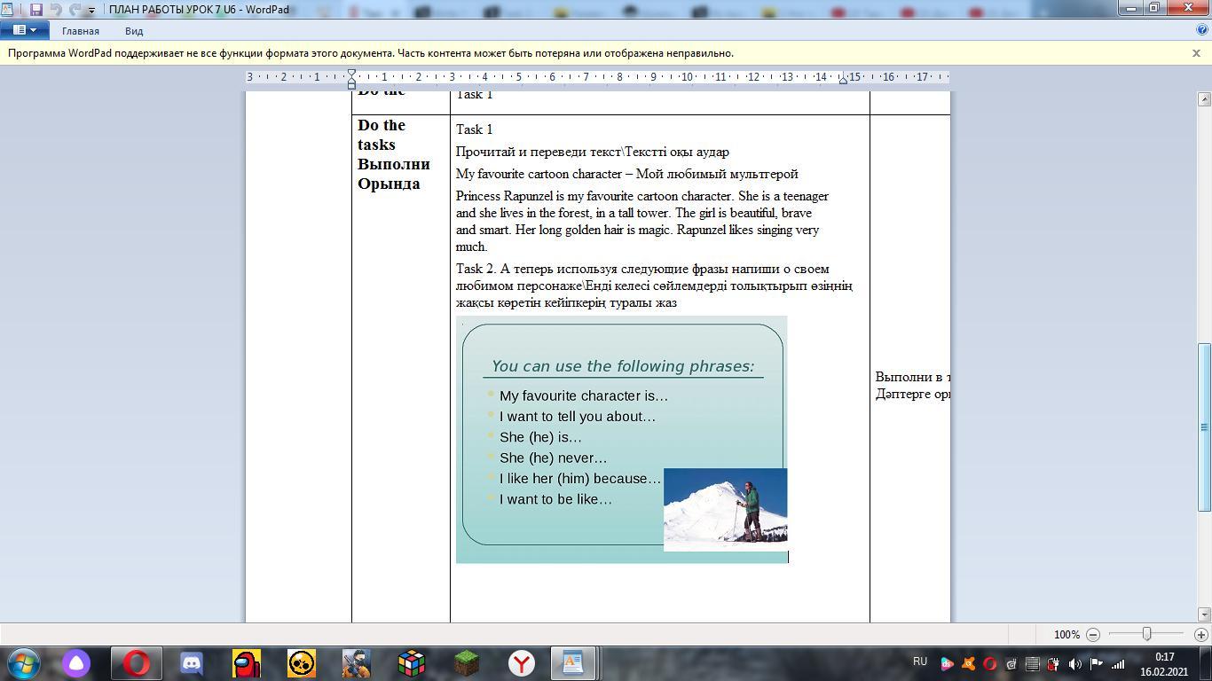Click the 'Princess Rapunzel' paragraph text
Viewport: 1212px width, 681px height.
pos(642,221)
